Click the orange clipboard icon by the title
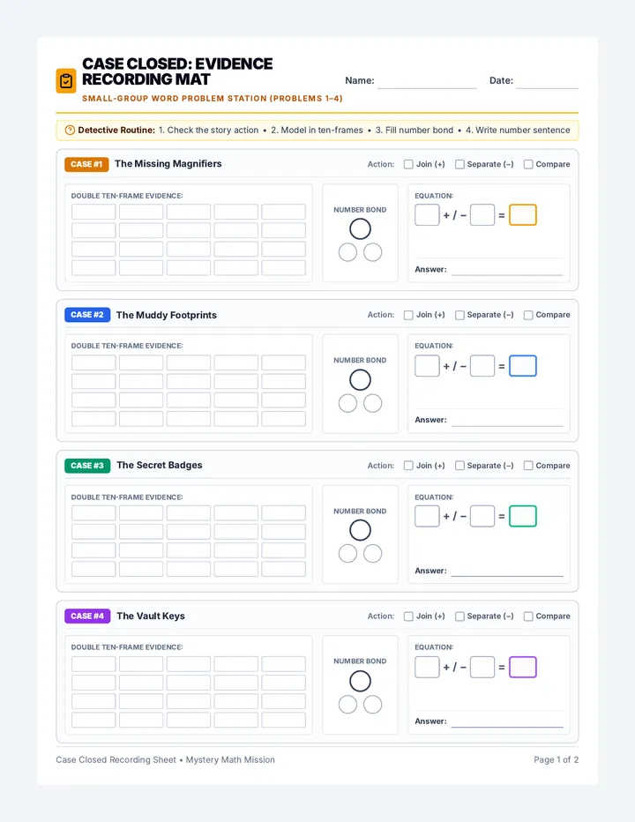Viewport: 635px width, 822px height. [66, 81]
